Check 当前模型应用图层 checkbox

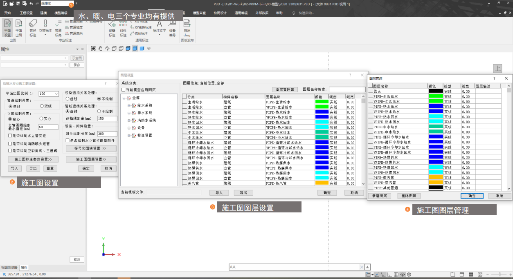[124, 90]
